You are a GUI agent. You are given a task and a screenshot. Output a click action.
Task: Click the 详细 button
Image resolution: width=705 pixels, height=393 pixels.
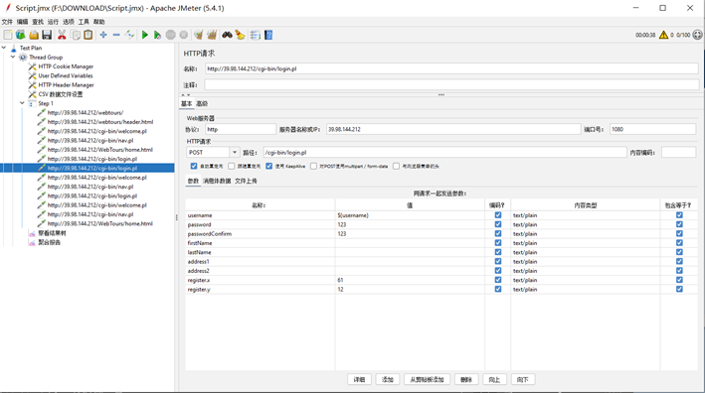pos(359,379)
